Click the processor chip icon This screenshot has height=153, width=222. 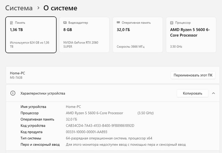172,23
